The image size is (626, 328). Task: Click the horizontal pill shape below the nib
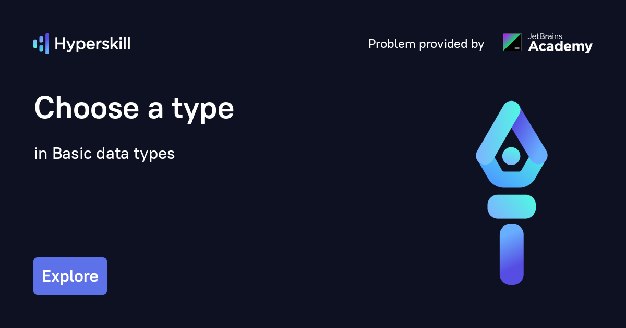coord(511,206)
